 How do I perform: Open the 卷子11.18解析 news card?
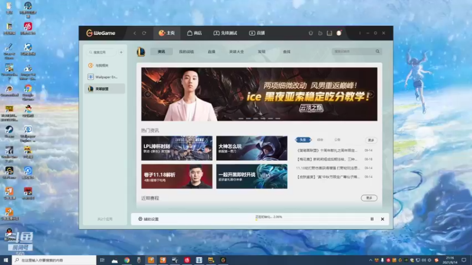tap(176, 176)
